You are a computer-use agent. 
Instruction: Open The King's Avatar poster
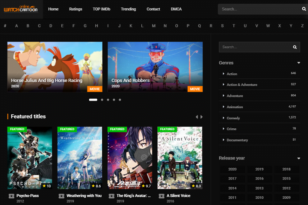[x=130, y=158]
